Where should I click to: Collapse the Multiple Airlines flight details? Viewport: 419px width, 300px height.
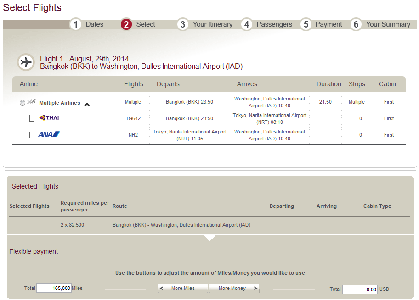[x=87, y=104]
